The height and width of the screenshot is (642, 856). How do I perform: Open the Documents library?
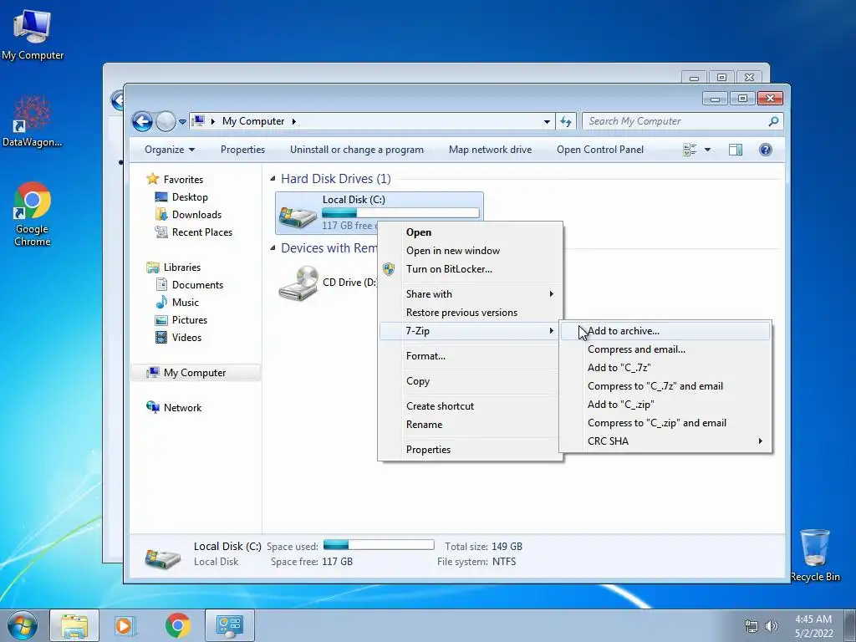[x=197, y=285]
